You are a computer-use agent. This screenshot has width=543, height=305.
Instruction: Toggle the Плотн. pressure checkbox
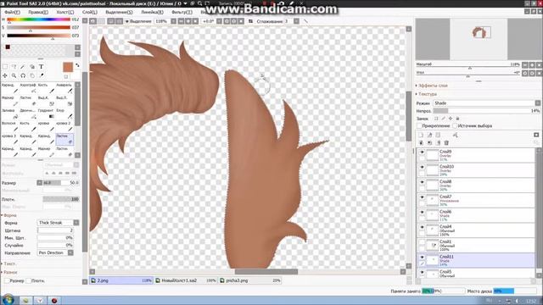click(28, 280)
